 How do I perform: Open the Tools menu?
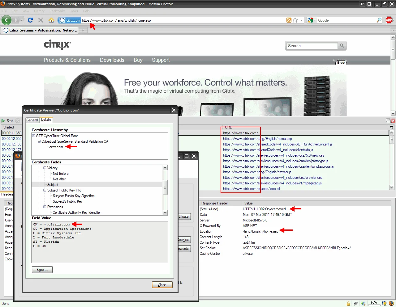74,11
